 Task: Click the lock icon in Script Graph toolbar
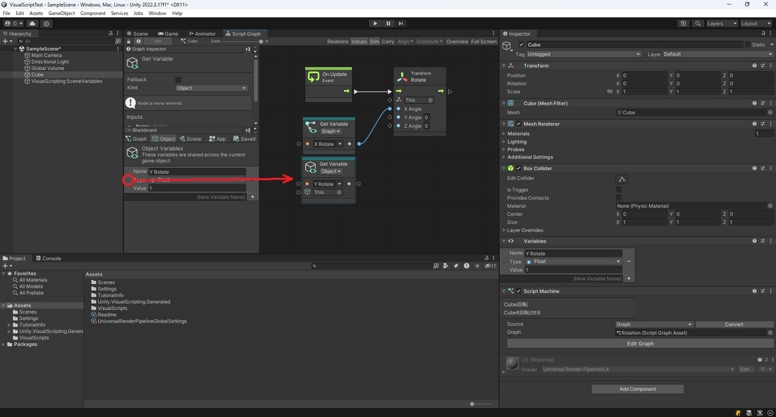129,41
